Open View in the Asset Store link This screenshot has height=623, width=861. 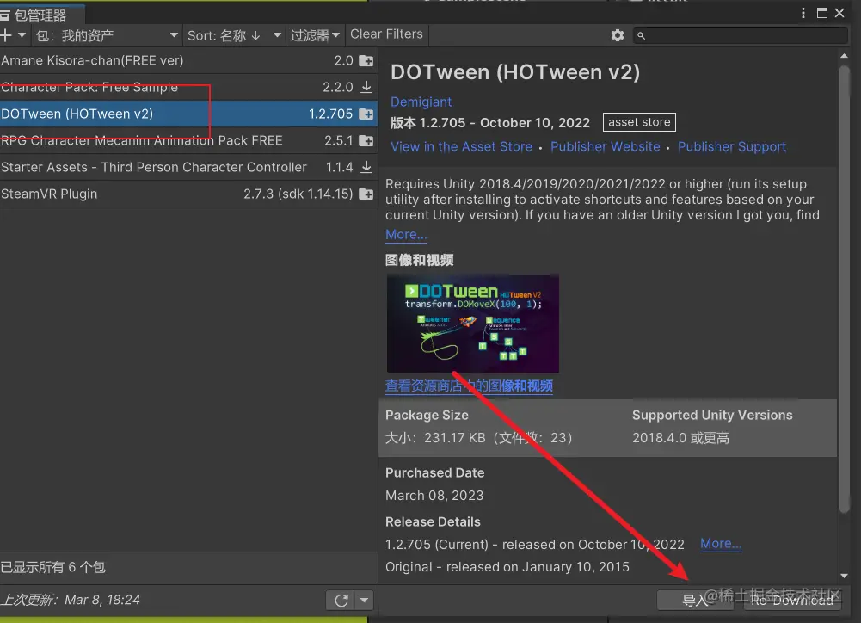point(461,146)
